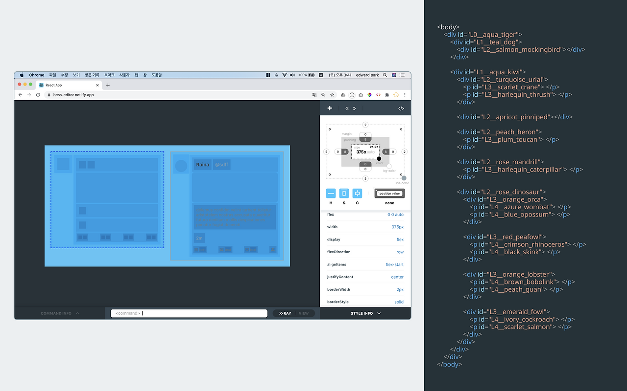
Task: Click the borderStyle value solid
Action: click(399, 302)
